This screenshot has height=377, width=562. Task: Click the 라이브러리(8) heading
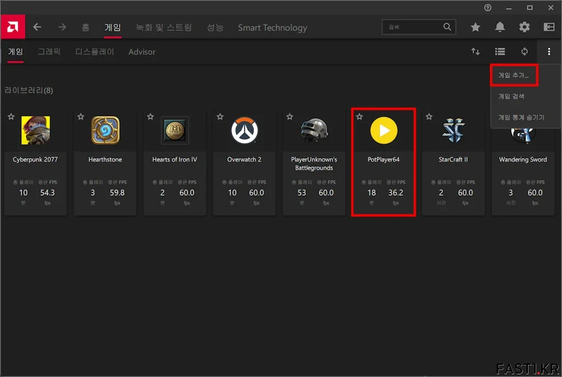coord(29,91)
